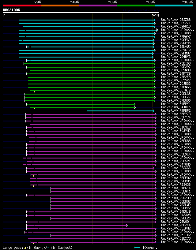Select UniRef100_Q6DK88 hit label

(x=176, y=141)
